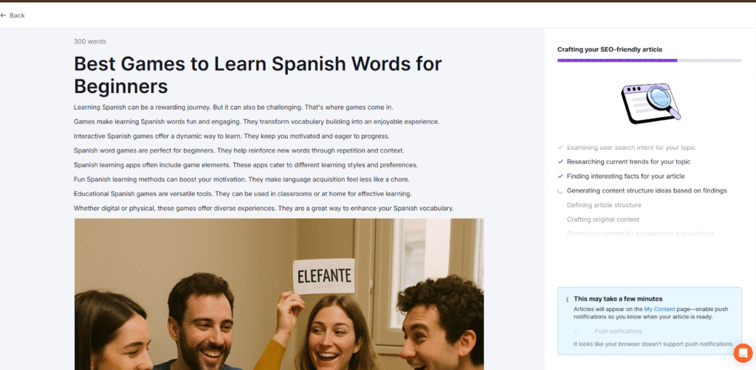The width and height of the screenshot is (756, 370).
Task: Open the orange chat support widget
Action: pyautogui.click(x=742, y=353)
